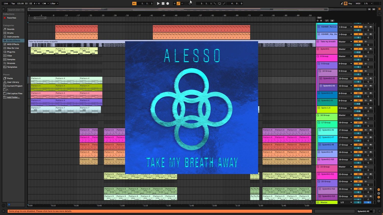This screenshot has height=215, width=383.
Task: Show or hide the In/Out section
Action: (379, 190)
